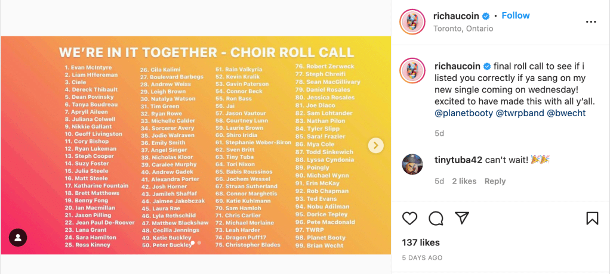The image size is (610, 274).
Task: Follow the richaucoin account
Action: (516, 15)
